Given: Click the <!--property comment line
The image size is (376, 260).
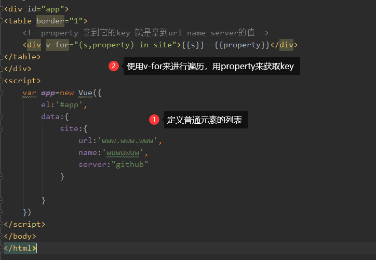Looking at the screenshot, I should [145, 33].
